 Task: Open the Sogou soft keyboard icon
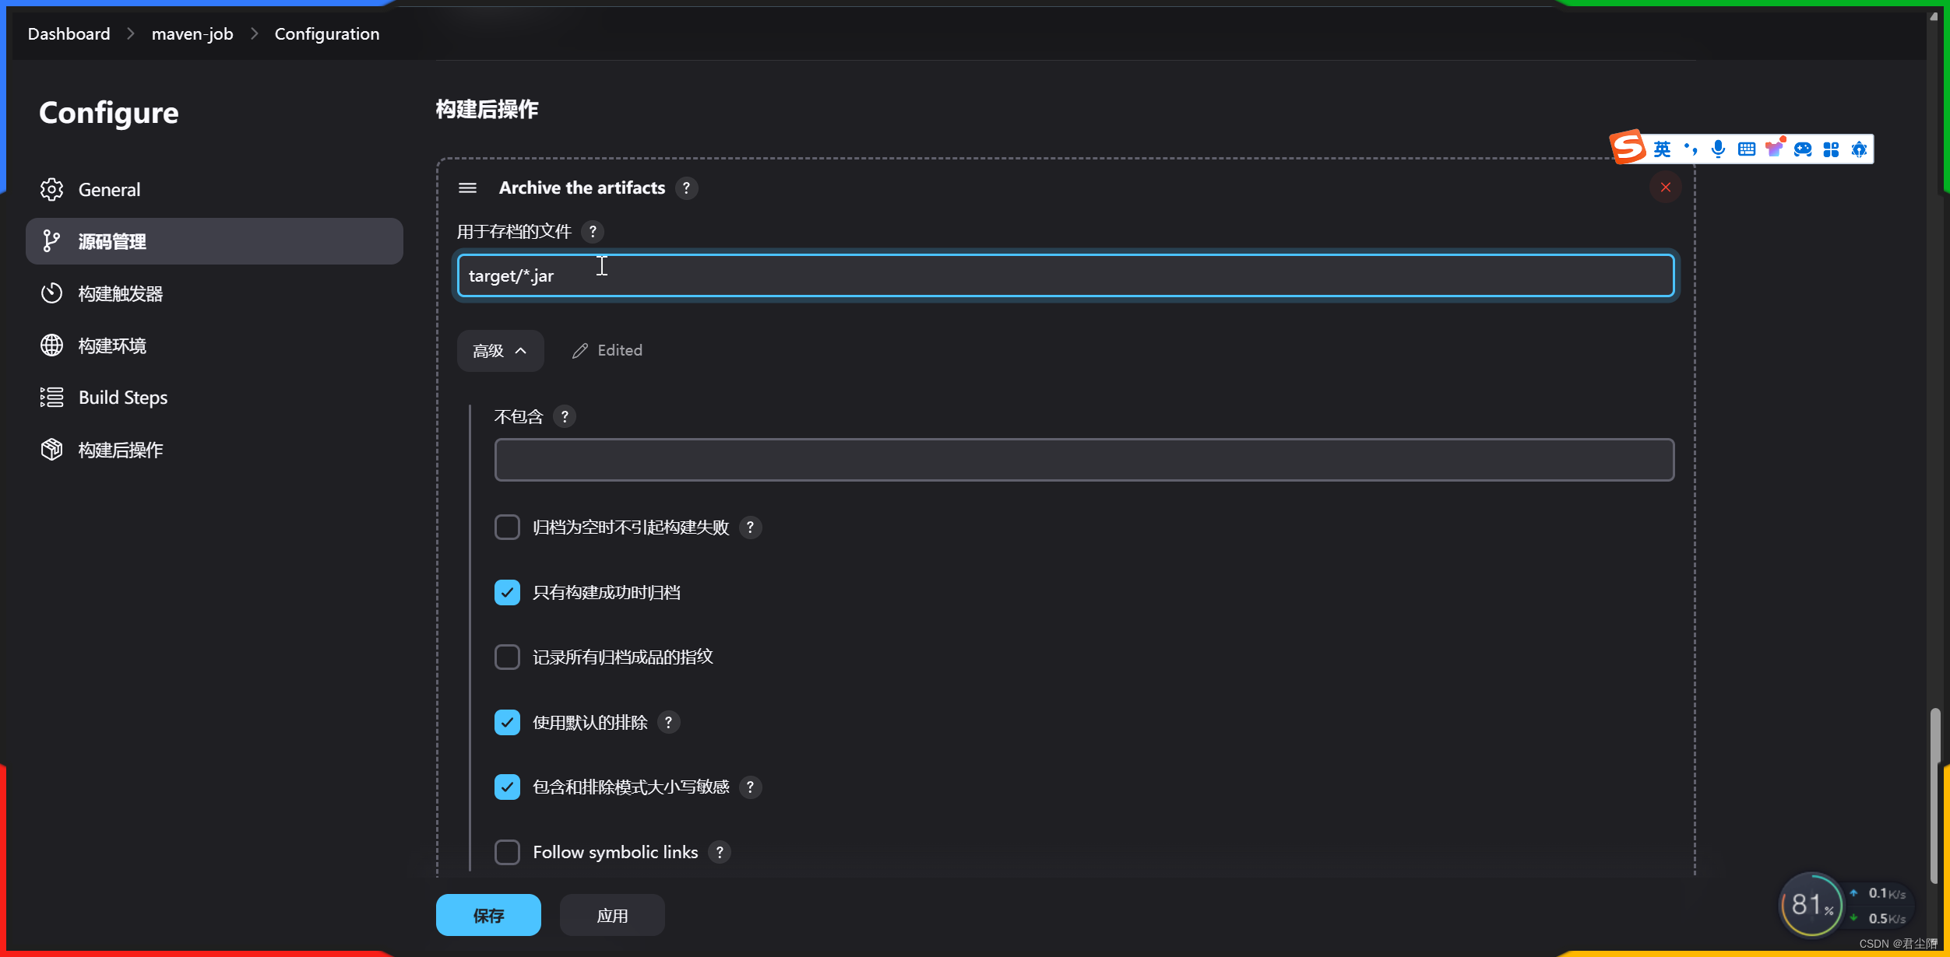point(1746,148)
